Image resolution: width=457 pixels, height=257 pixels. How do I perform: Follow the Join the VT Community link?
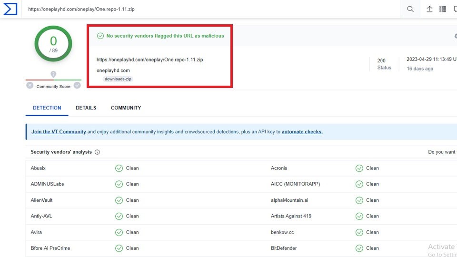59,132
